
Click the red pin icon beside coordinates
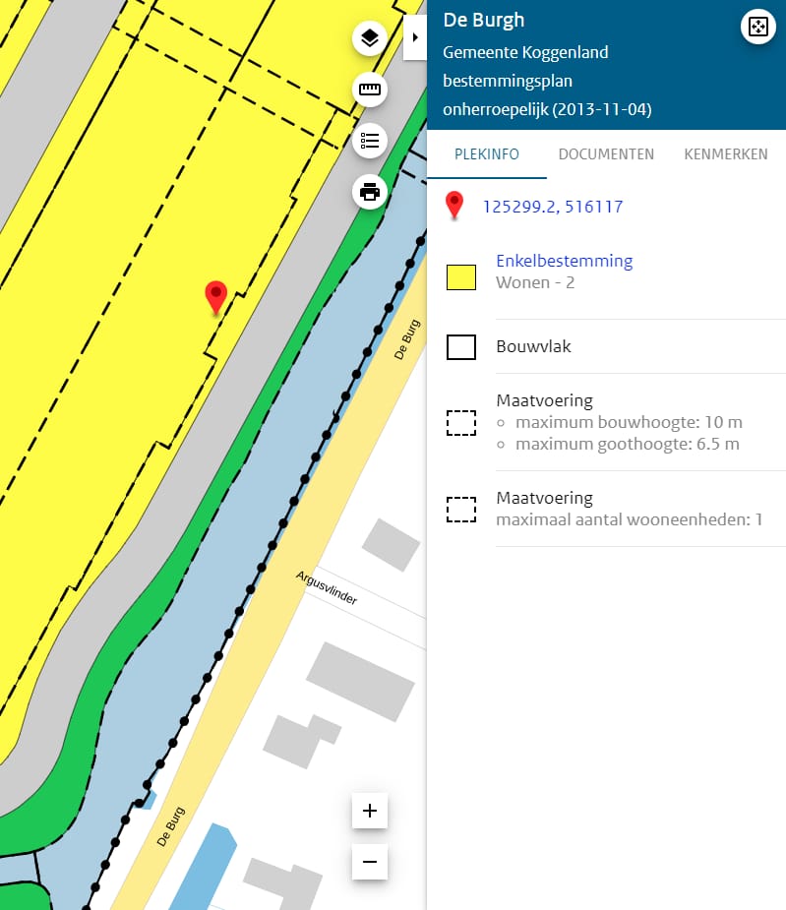(453, 206)
